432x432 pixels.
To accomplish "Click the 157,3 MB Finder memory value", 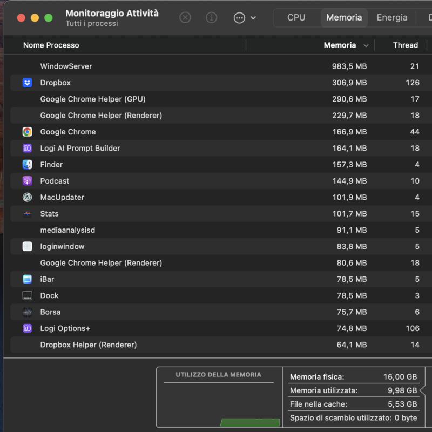I will 349,165.
